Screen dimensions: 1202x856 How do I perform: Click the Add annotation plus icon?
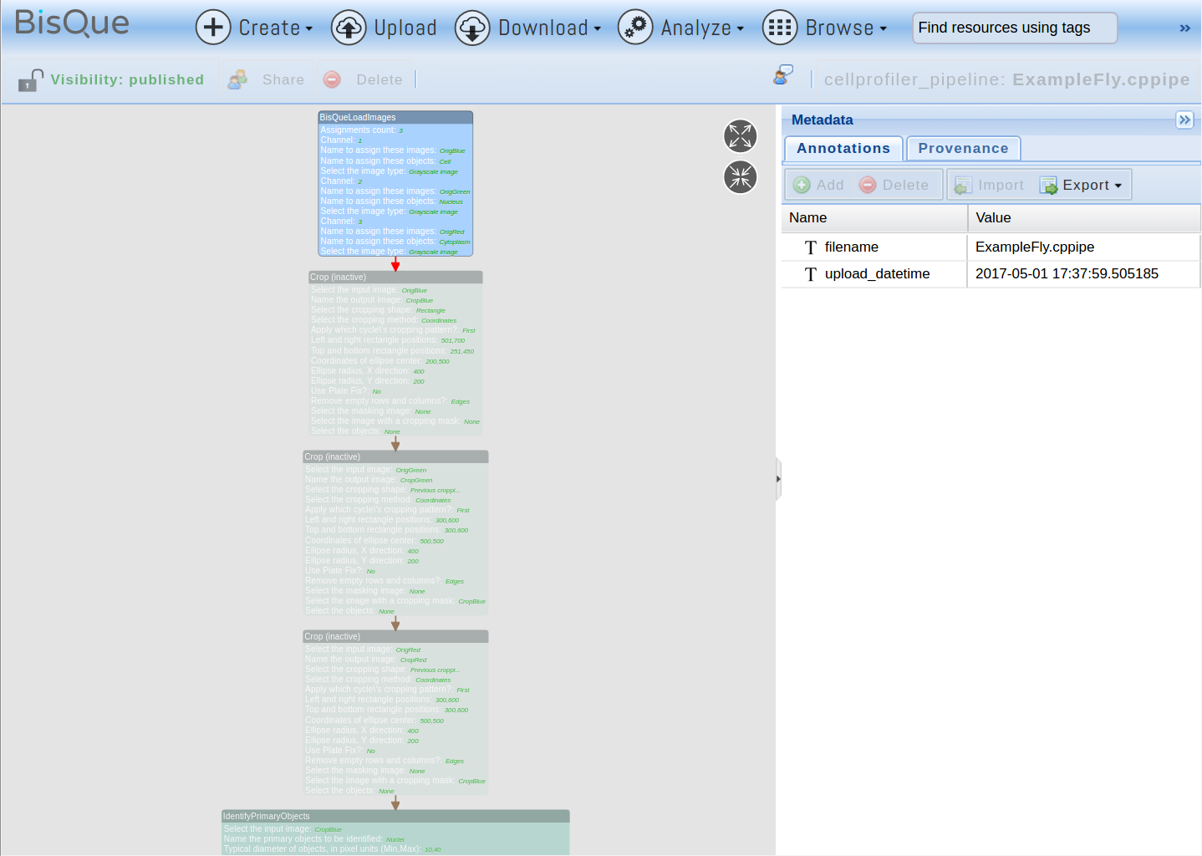(x=802, y=185)
